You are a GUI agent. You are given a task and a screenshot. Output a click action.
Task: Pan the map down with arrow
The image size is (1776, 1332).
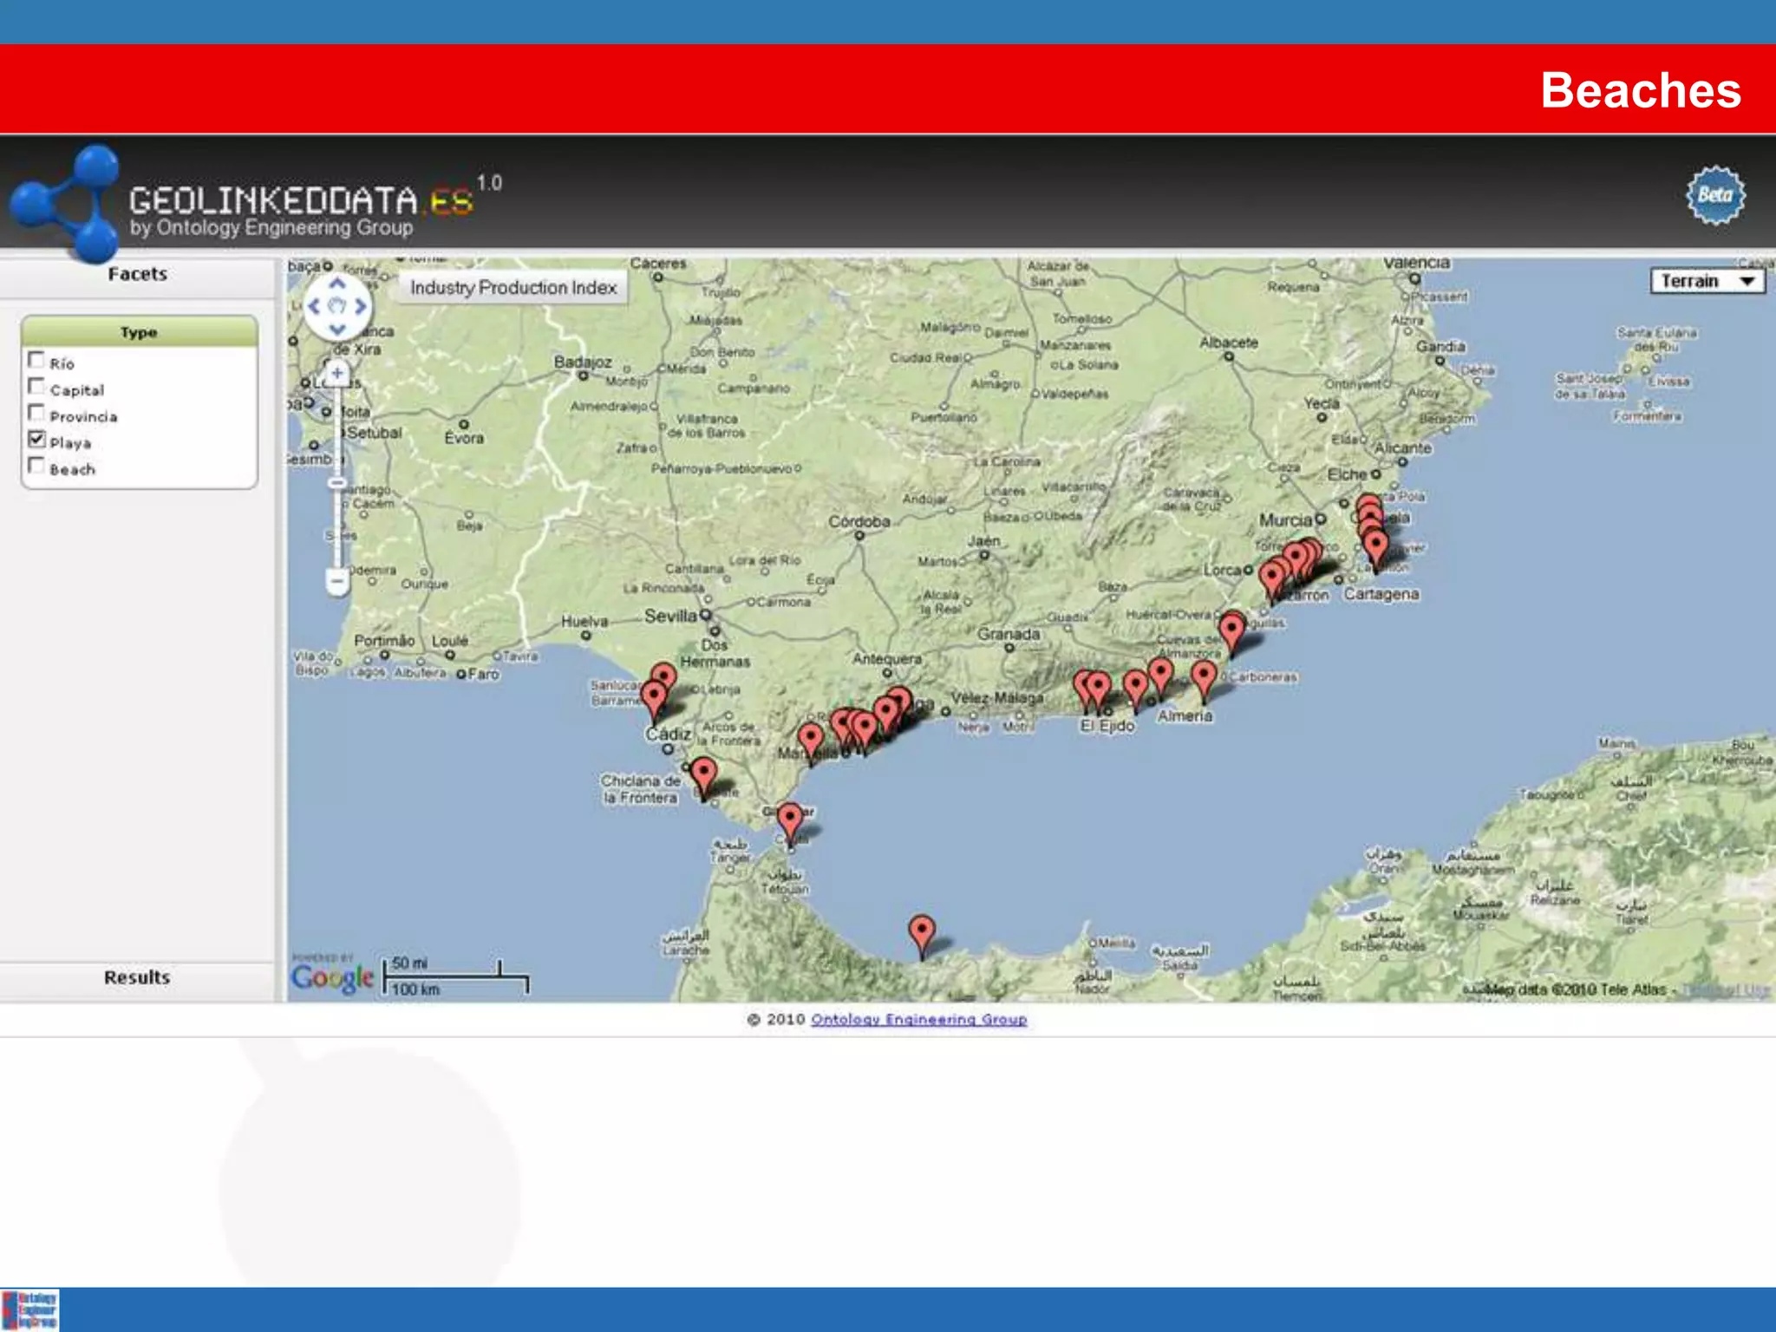tap(337, 329)
